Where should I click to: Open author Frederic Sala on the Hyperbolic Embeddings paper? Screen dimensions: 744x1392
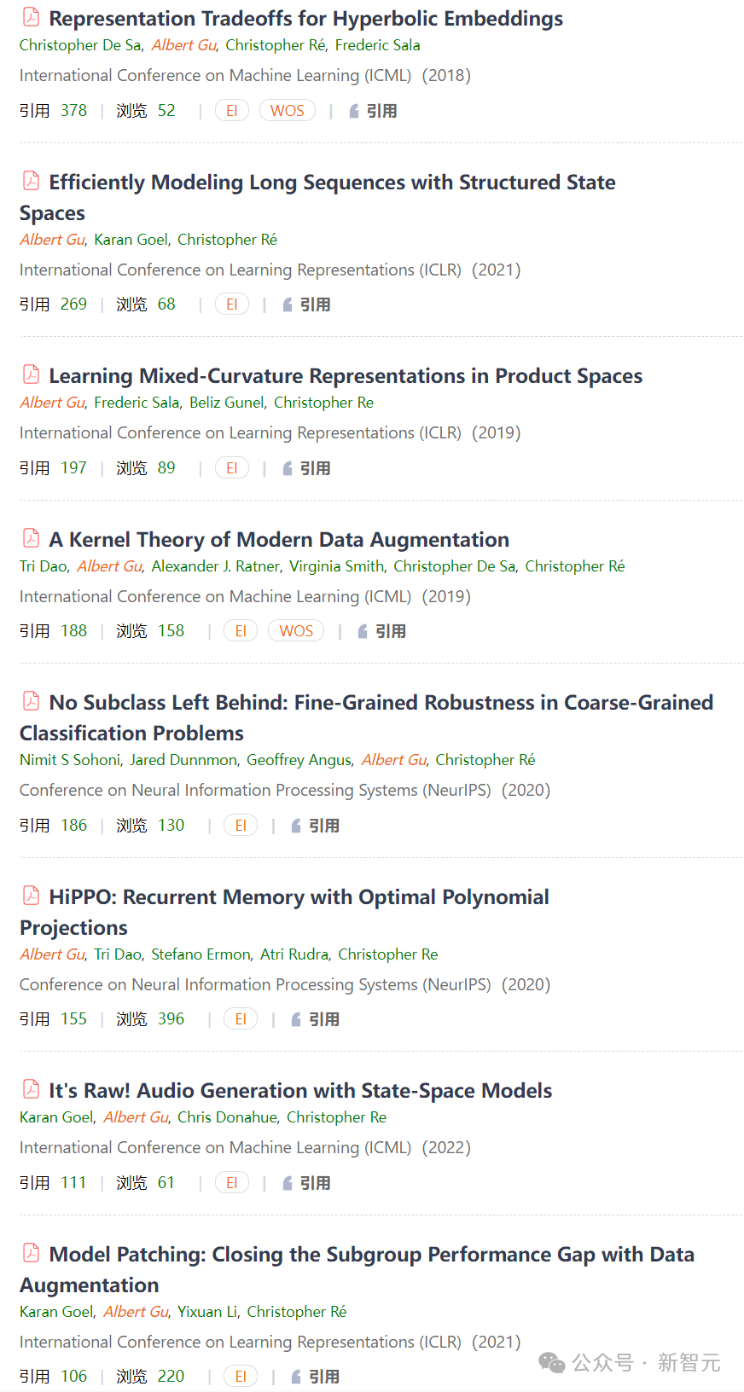[377, 45]
